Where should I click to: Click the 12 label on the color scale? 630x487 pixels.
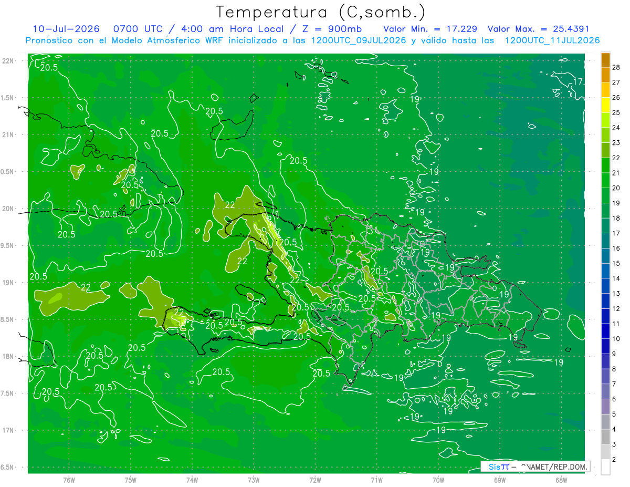pyautogui.click(x=616, y=308)
